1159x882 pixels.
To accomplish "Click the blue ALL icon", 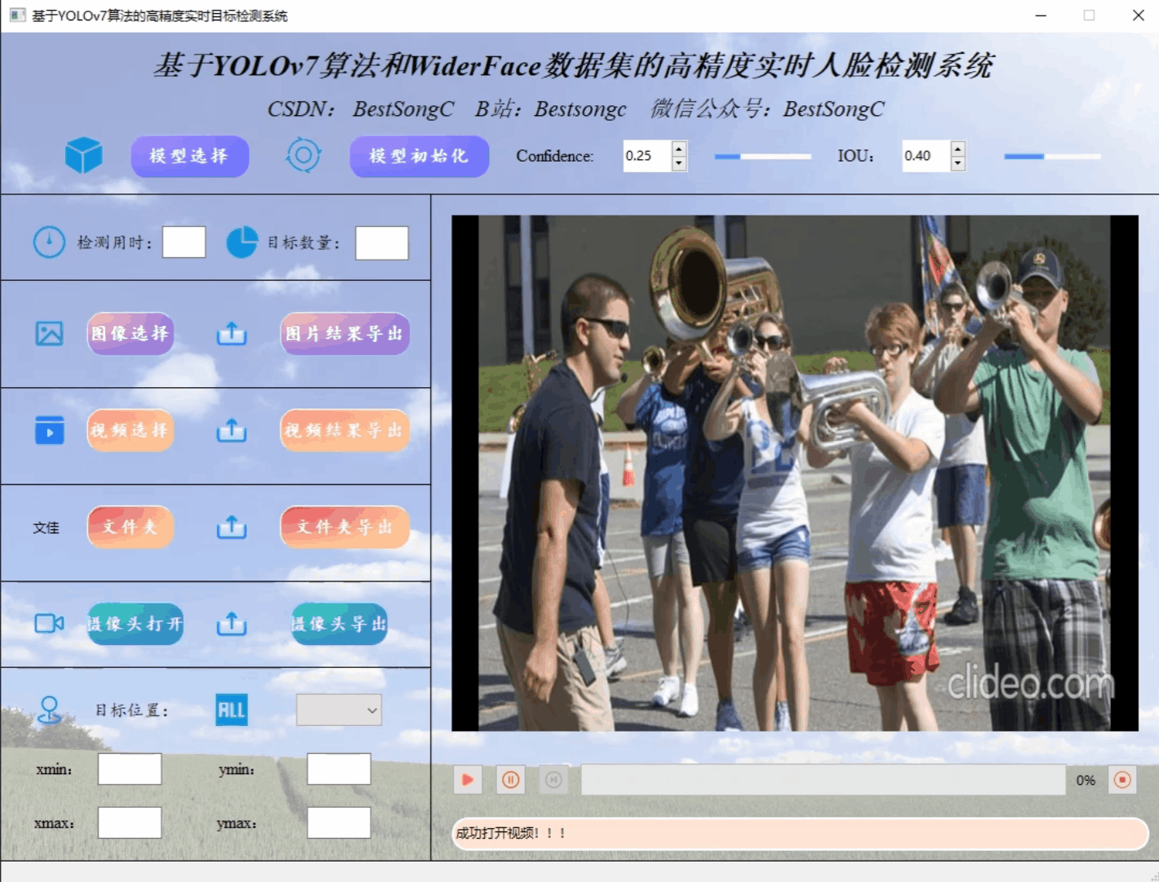I will [231, 710].
